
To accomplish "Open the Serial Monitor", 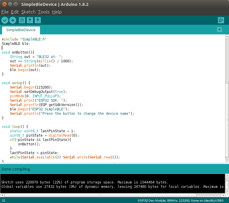I will point(221,20).
